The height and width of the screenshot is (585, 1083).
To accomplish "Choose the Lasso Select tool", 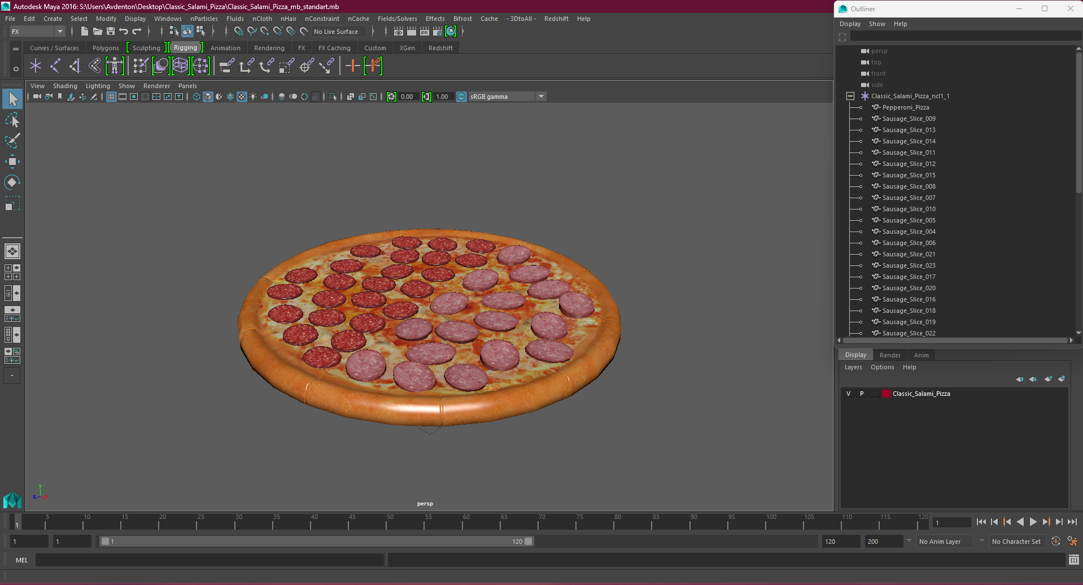I will point(12,120).
